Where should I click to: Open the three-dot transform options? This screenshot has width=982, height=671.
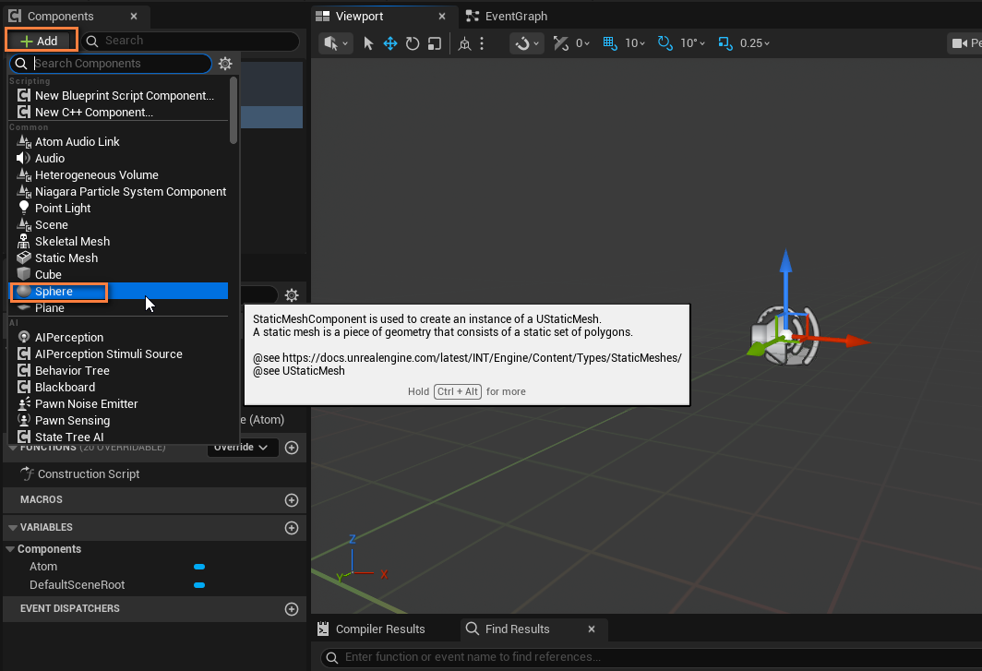pos(482,43)
